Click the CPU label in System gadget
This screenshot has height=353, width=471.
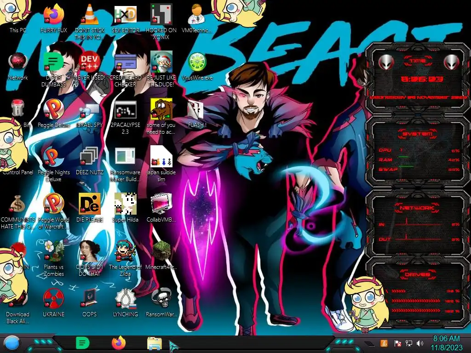pos(385,150)
